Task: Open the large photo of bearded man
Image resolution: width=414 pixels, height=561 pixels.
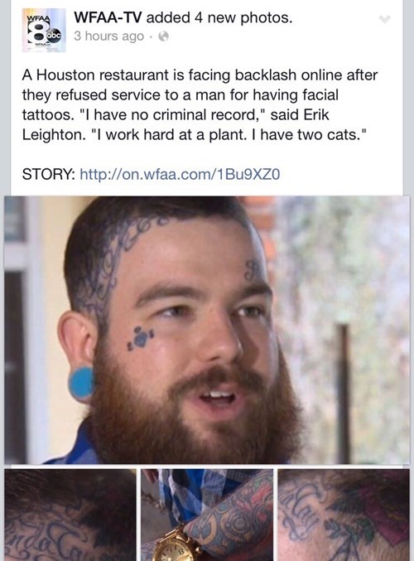Action: (207, 330)
